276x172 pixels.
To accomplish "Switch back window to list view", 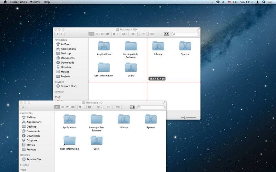I will click(97, 34).
